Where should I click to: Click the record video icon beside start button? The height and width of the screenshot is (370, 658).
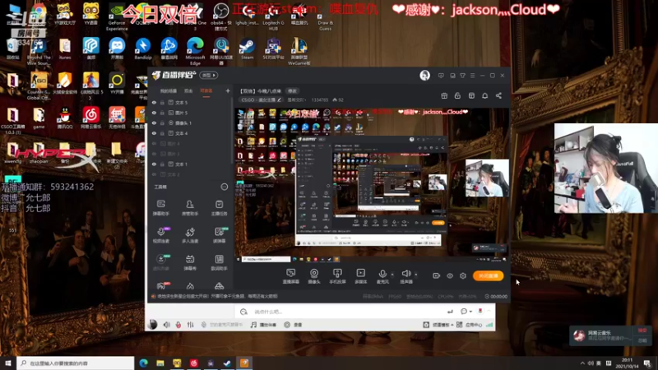pyautogui.click(x=437, y=275)
